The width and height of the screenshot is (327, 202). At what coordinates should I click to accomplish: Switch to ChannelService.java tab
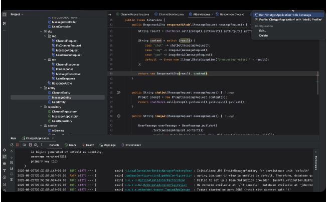pos(169,14)
